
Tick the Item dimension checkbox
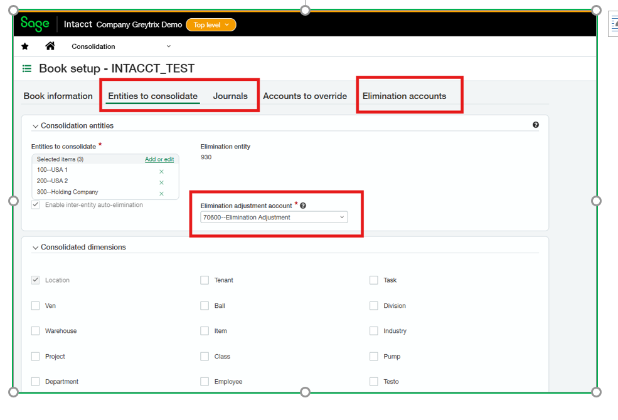205,330
